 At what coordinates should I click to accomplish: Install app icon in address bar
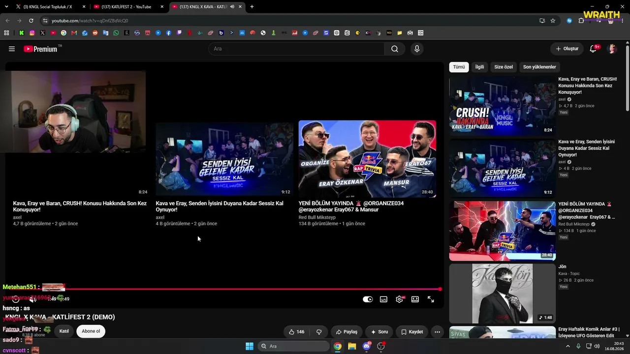(542, 21)
